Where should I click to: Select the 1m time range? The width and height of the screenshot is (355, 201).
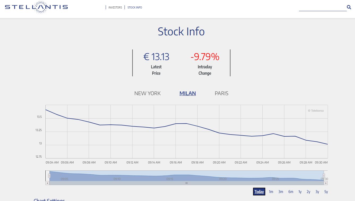tap(271, 192)
